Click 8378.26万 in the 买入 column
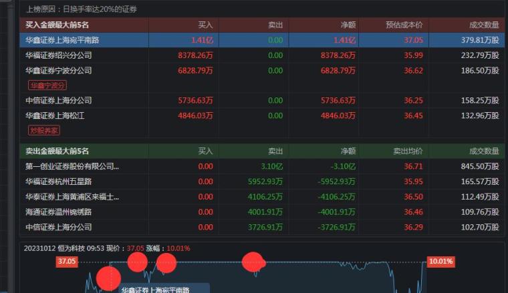Image resolution: width=508 pixels, height=293 pixels. [x=195, y=55]
